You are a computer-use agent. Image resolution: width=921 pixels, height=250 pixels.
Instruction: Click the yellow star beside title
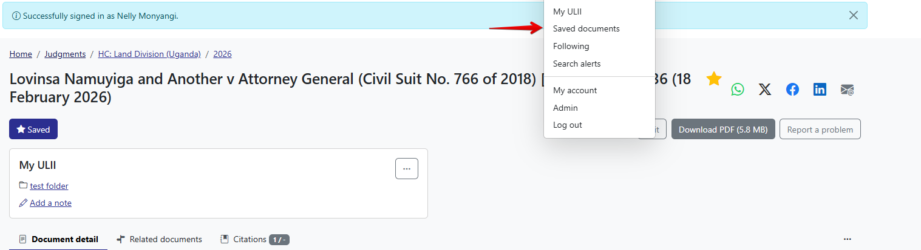click(x=714, y=79)
